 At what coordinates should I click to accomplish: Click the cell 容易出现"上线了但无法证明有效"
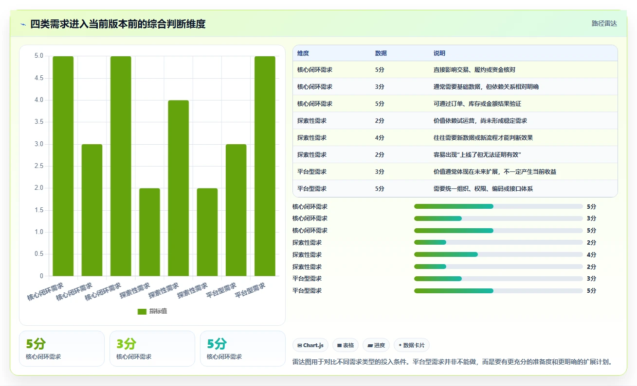point(478,155)
